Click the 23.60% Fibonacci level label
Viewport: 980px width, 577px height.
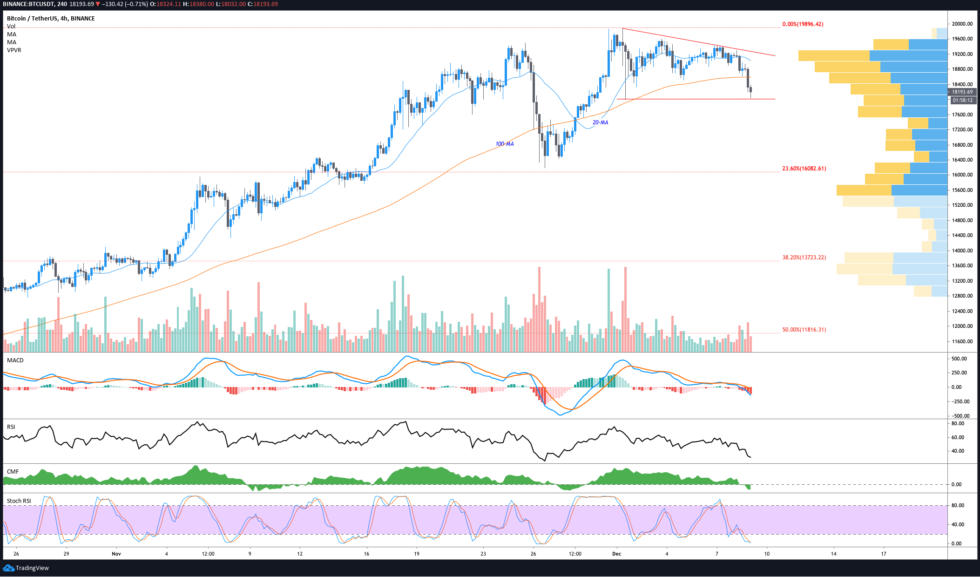[x=804, y=168]
